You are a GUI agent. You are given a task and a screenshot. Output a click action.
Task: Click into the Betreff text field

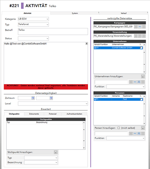point(53,31)
